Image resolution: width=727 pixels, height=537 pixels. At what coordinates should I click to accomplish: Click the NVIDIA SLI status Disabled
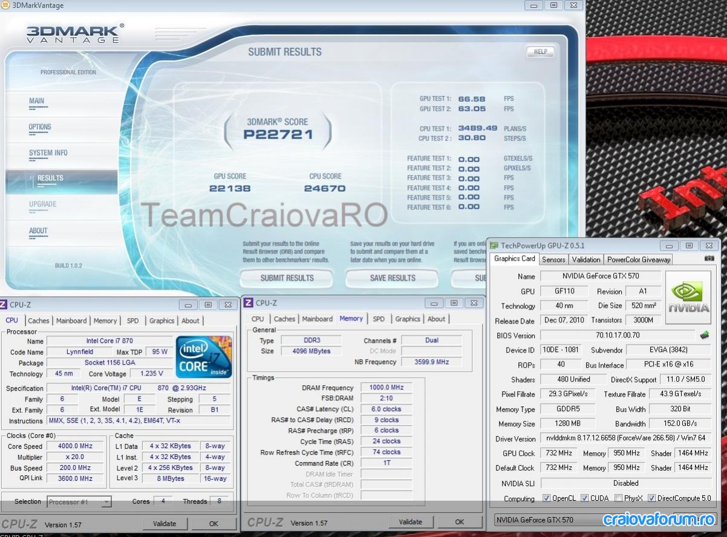point(626,483)
